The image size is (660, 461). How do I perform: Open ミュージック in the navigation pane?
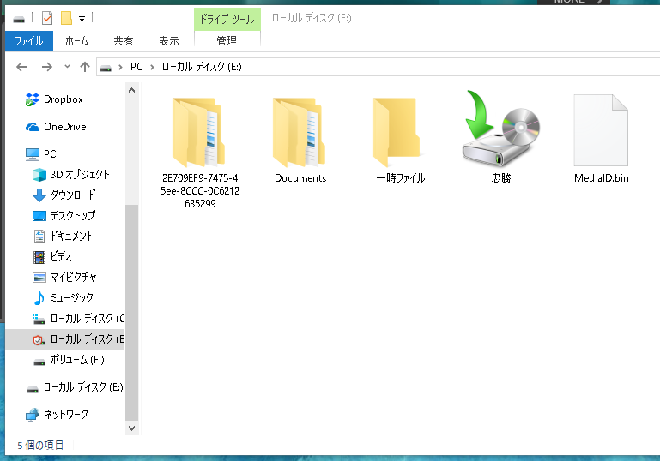pyautogui.click(x=72, y=298)
